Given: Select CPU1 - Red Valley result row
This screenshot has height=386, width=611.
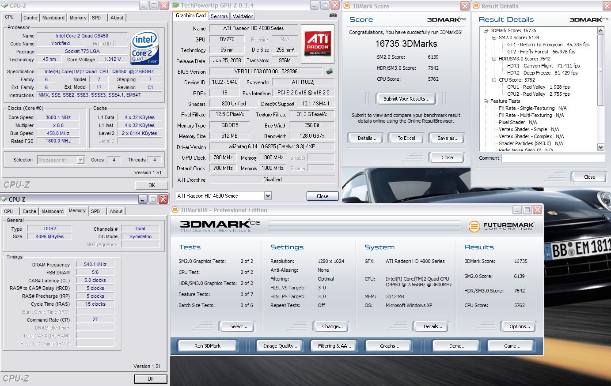Looking at the screenshot, I should pos(538,87).
